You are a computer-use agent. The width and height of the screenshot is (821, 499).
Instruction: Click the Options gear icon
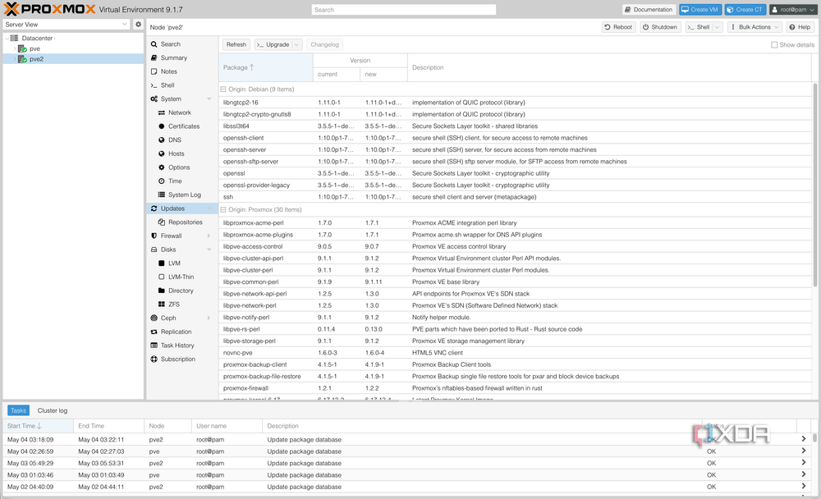coord(161,167)
